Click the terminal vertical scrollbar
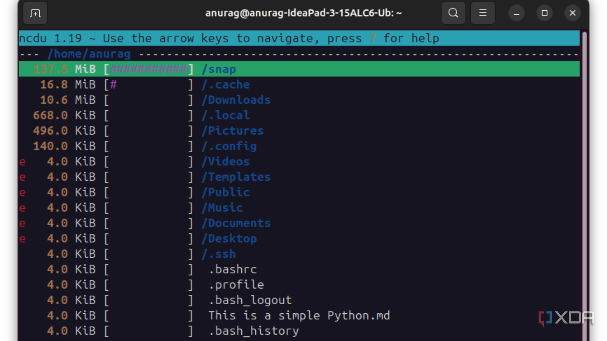 [585, 186]
